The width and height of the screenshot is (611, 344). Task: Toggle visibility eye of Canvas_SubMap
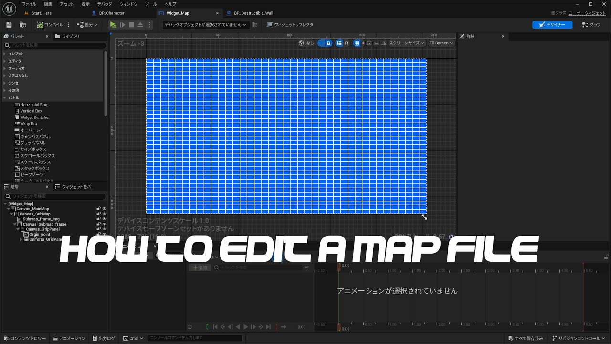point(104,214)
